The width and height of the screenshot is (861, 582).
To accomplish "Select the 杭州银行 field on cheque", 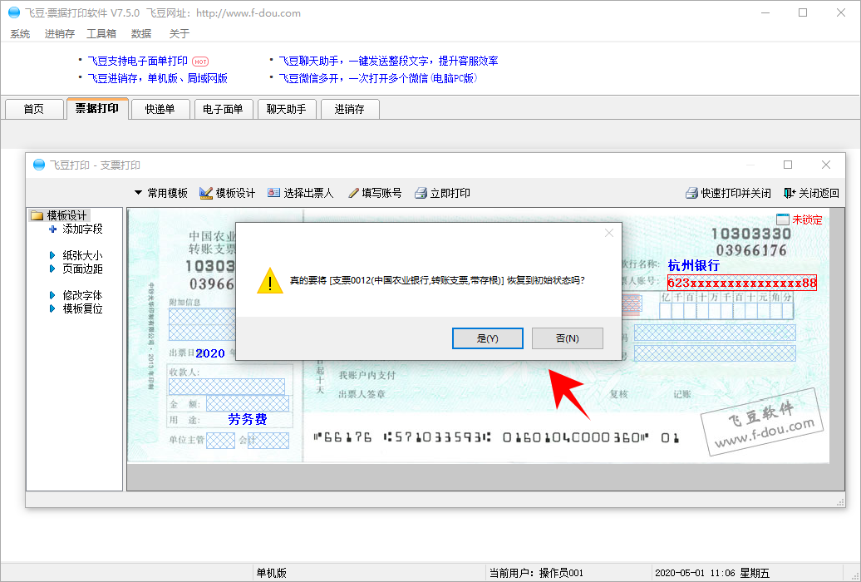I will click(693, 265).
